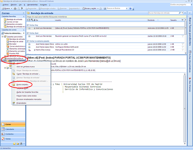The image size is (193, 150).
Task: Open the address book icon in toolbar
Action: 105,8
